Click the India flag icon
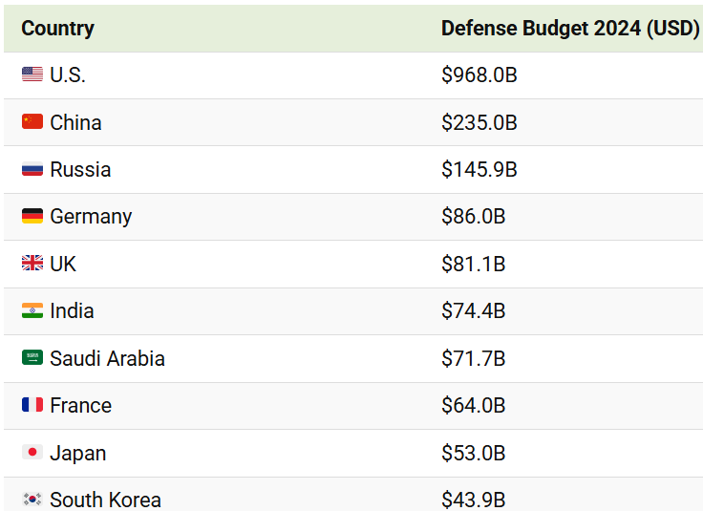Screen dimensions: 703x511 (32, 311)
